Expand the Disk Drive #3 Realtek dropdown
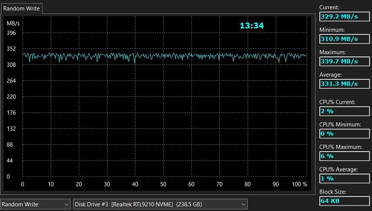 tap(160, 204)
